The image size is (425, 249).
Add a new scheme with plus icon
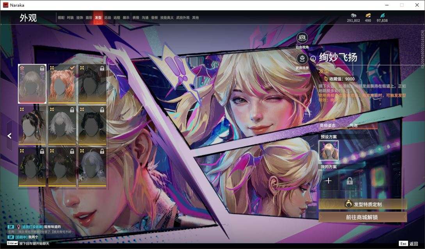coord(329,180)
